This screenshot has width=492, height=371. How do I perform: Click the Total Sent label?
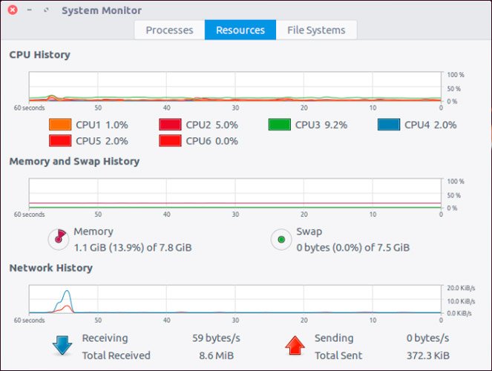click(338, 355)
